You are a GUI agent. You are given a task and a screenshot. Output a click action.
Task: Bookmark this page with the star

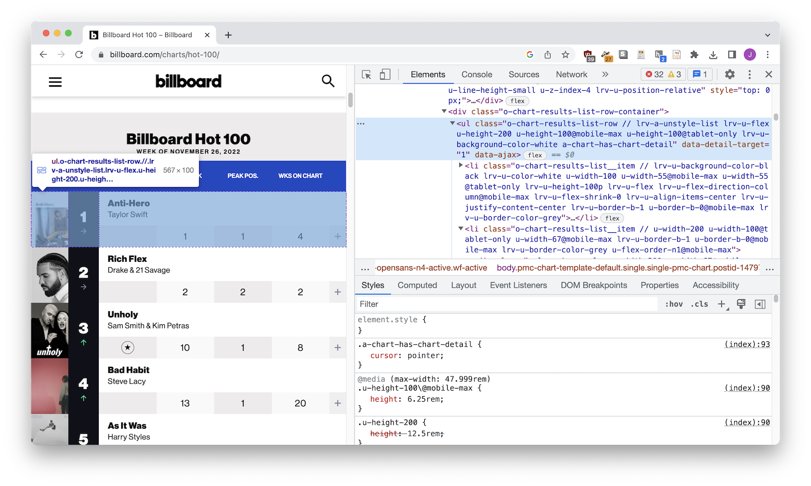click(x=565, y=54)
